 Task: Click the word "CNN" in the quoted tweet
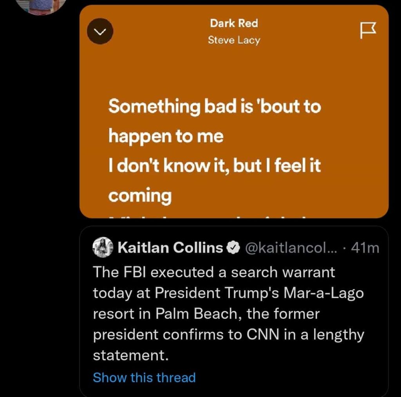click(260, 335)
